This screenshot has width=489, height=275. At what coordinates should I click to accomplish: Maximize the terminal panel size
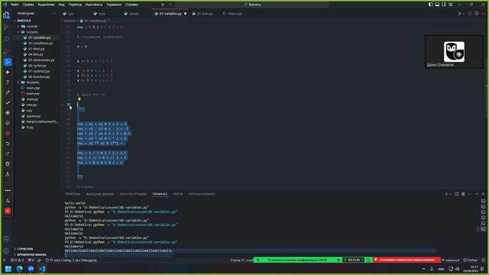[x=477, y=194]
